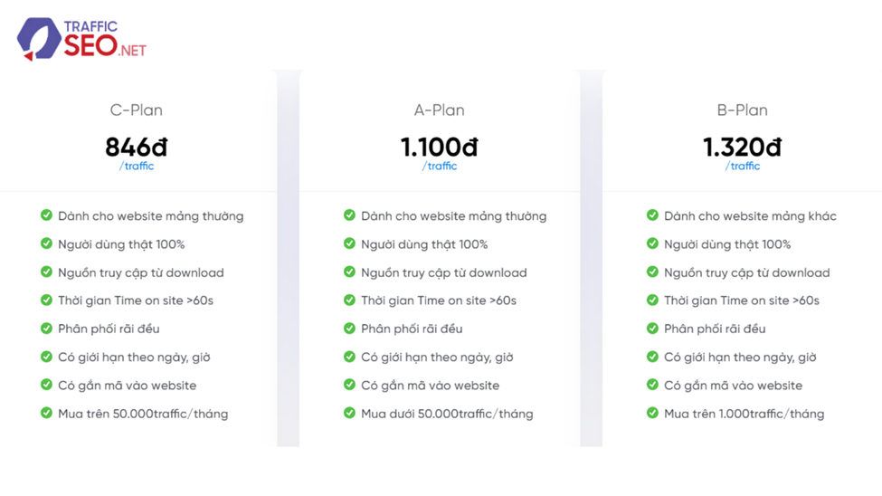
Task: Select the B-Plan heading
Action: (743, 110)
